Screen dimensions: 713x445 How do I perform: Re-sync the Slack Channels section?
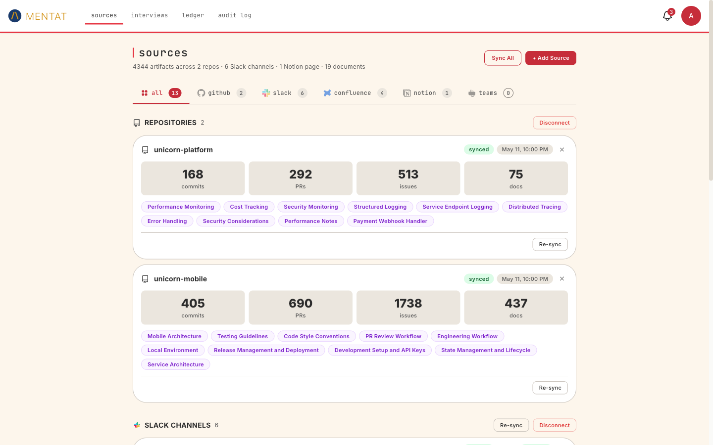click(x=511, y=425)
